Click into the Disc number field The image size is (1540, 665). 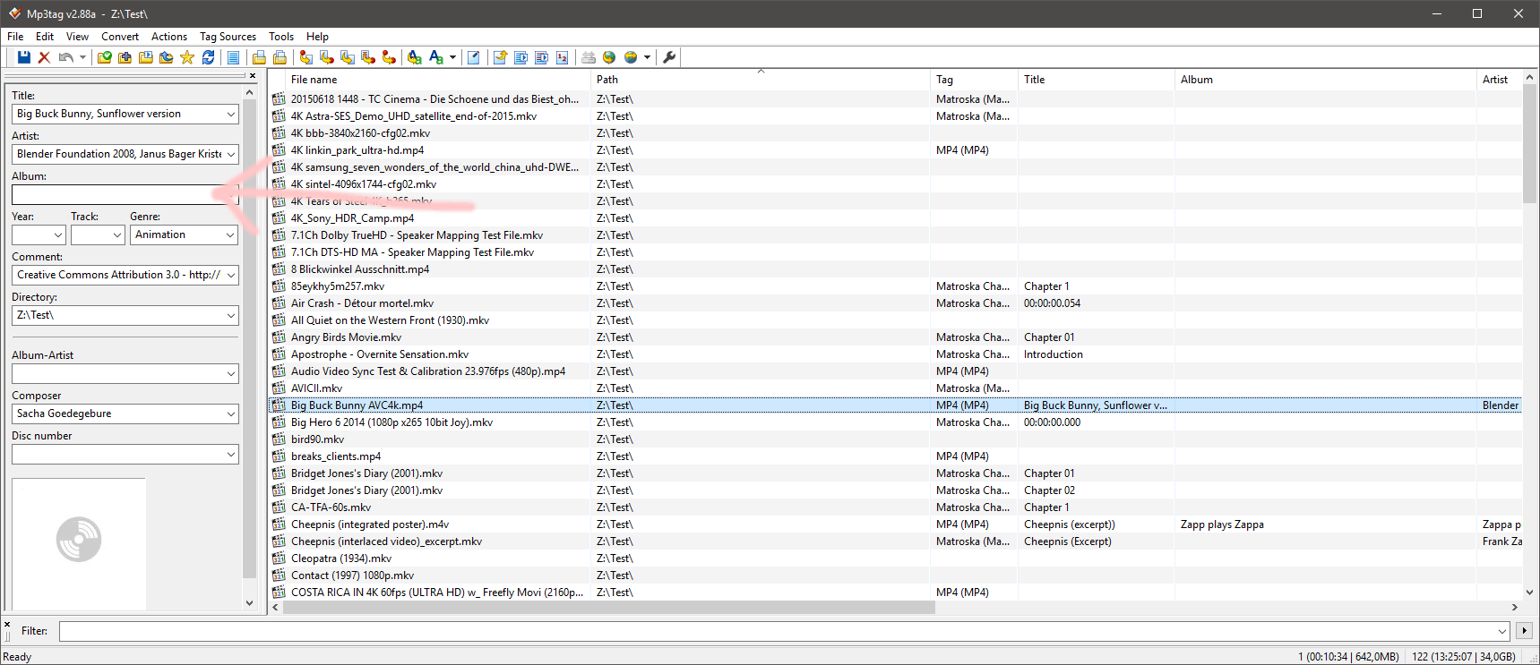tap(125, 454)
